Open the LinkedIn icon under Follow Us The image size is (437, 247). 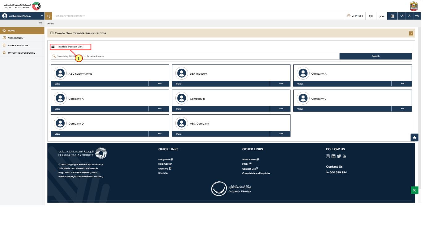pos(333,156)
